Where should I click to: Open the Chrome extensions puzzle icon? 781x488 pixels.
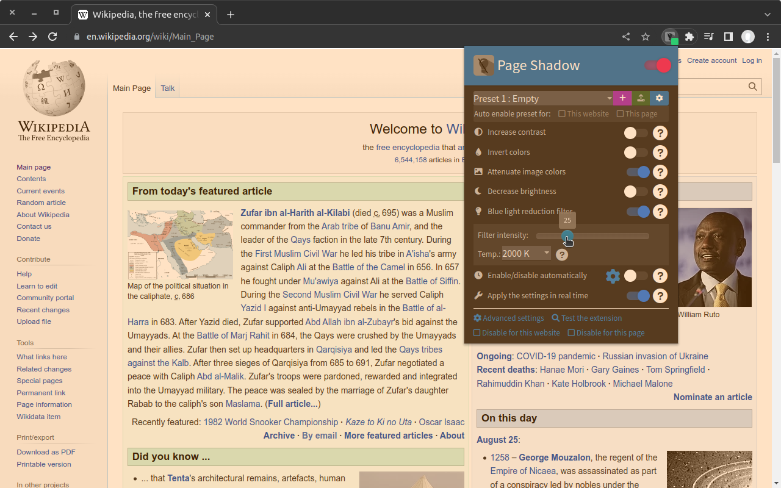point(689,37)
